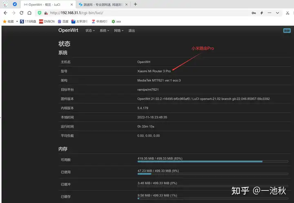Open the 115网盘 bookmark
Screen dimensions: 294x203
point(28,21)
